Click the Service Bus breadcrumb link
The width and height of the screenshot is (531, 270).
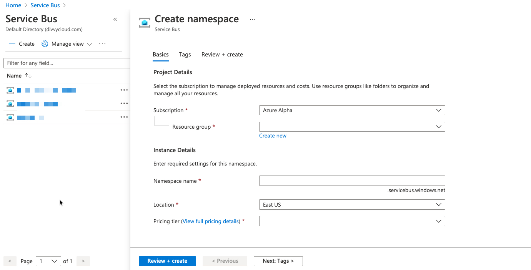tap(45, 5)
